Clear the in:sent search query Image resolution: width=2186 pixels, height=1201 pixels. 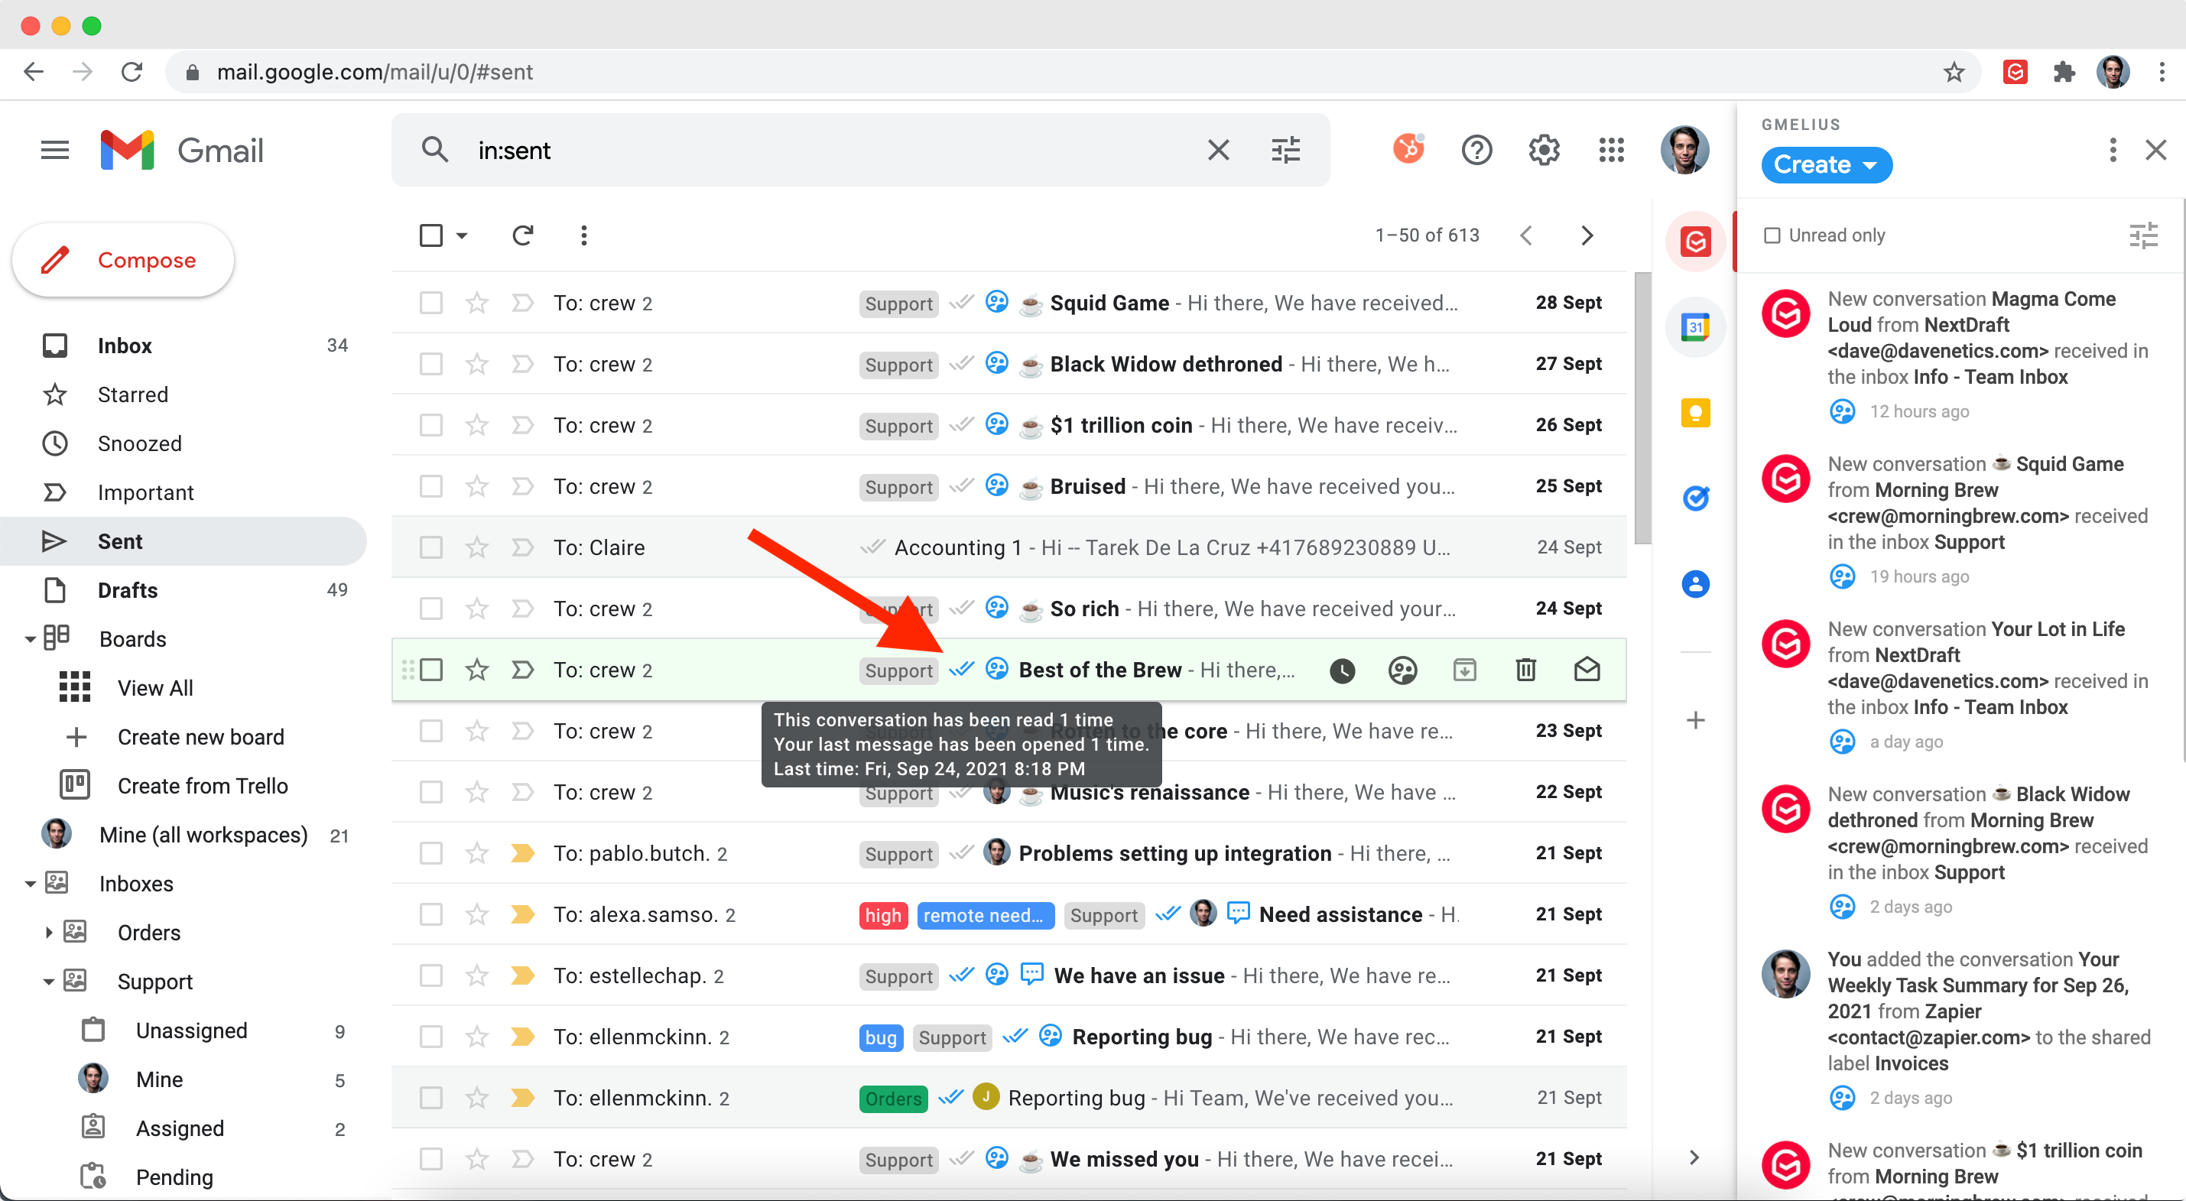coord(1218,151)
